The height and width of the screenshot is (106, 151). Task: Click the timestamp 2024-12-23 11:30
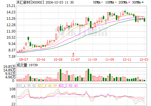[x=60, y=2]
